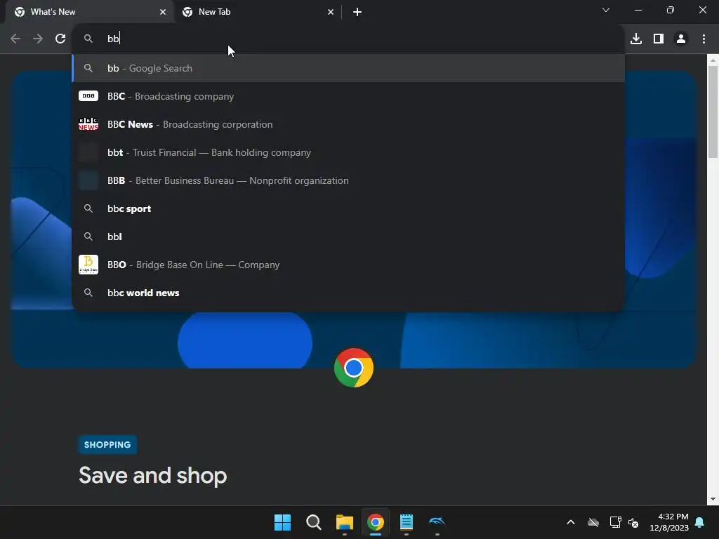This screenshot has width=719, height=539.
Task: Click the 'Save and shop' heading
Action: (x=152, y=475)
